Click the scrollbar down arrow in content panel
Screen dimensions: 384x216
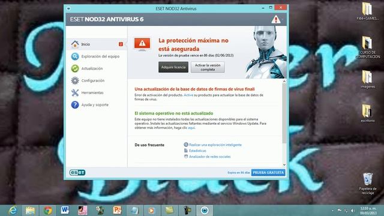click(284, 165)
